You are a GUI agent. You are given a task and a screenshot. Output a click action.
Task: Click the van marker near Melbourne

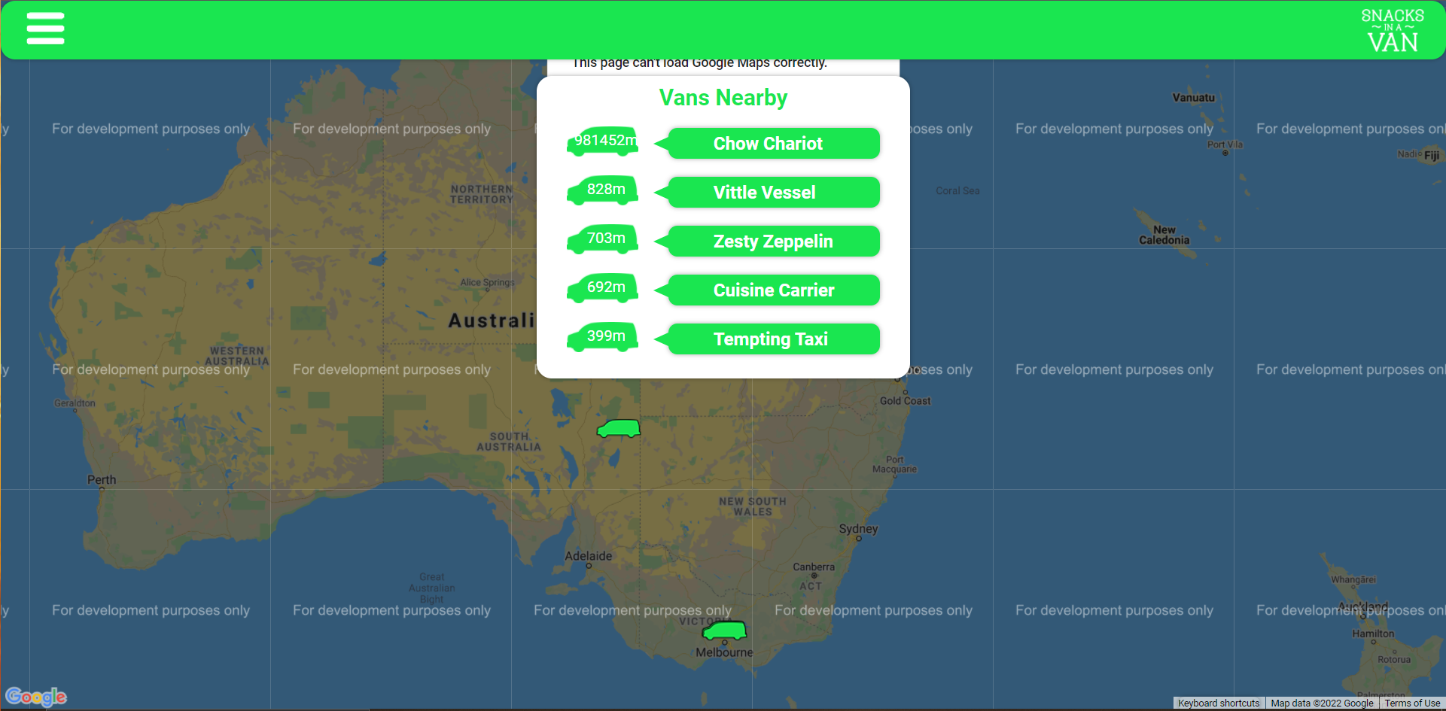[x=723, y=630]
